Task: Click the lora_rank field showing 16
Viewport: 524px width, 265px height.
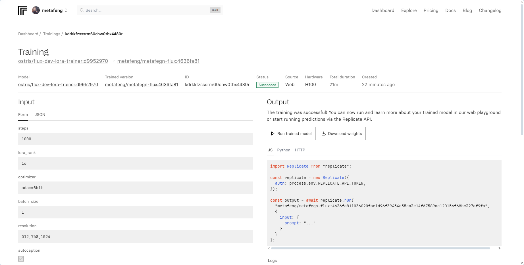Action: [136, 163]
